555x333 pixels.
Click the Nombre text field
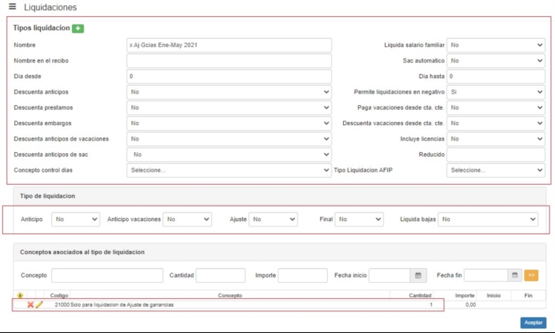[x=230, y=45]
